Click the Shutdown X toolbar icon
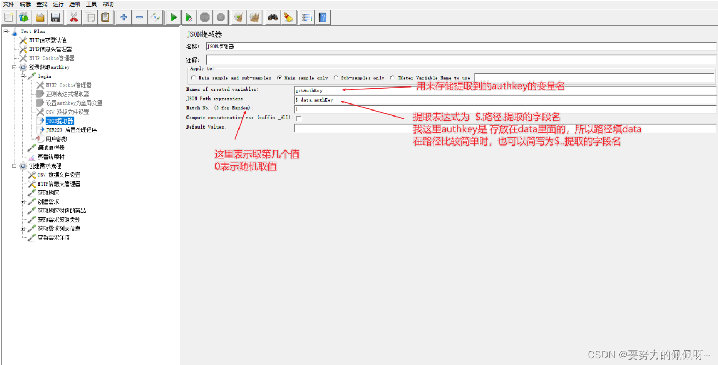Screen dimensions: 718x365 (220, 18)
